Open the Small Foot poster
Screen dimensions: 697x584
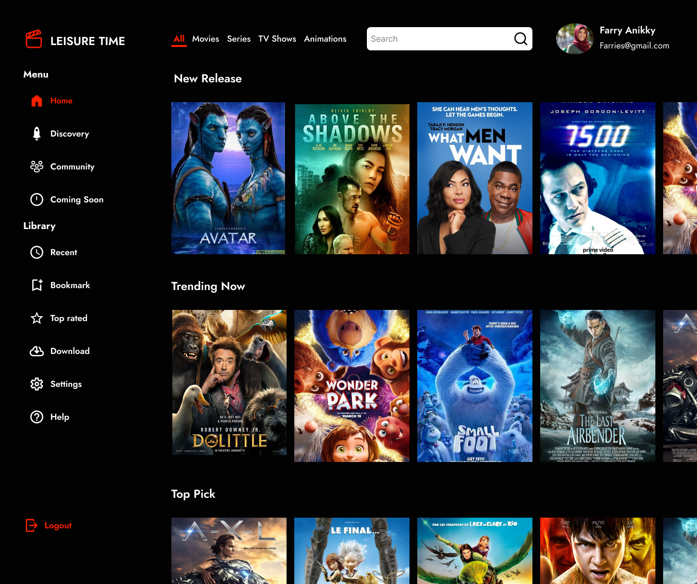pyautogui.click(x=475, y=386)
